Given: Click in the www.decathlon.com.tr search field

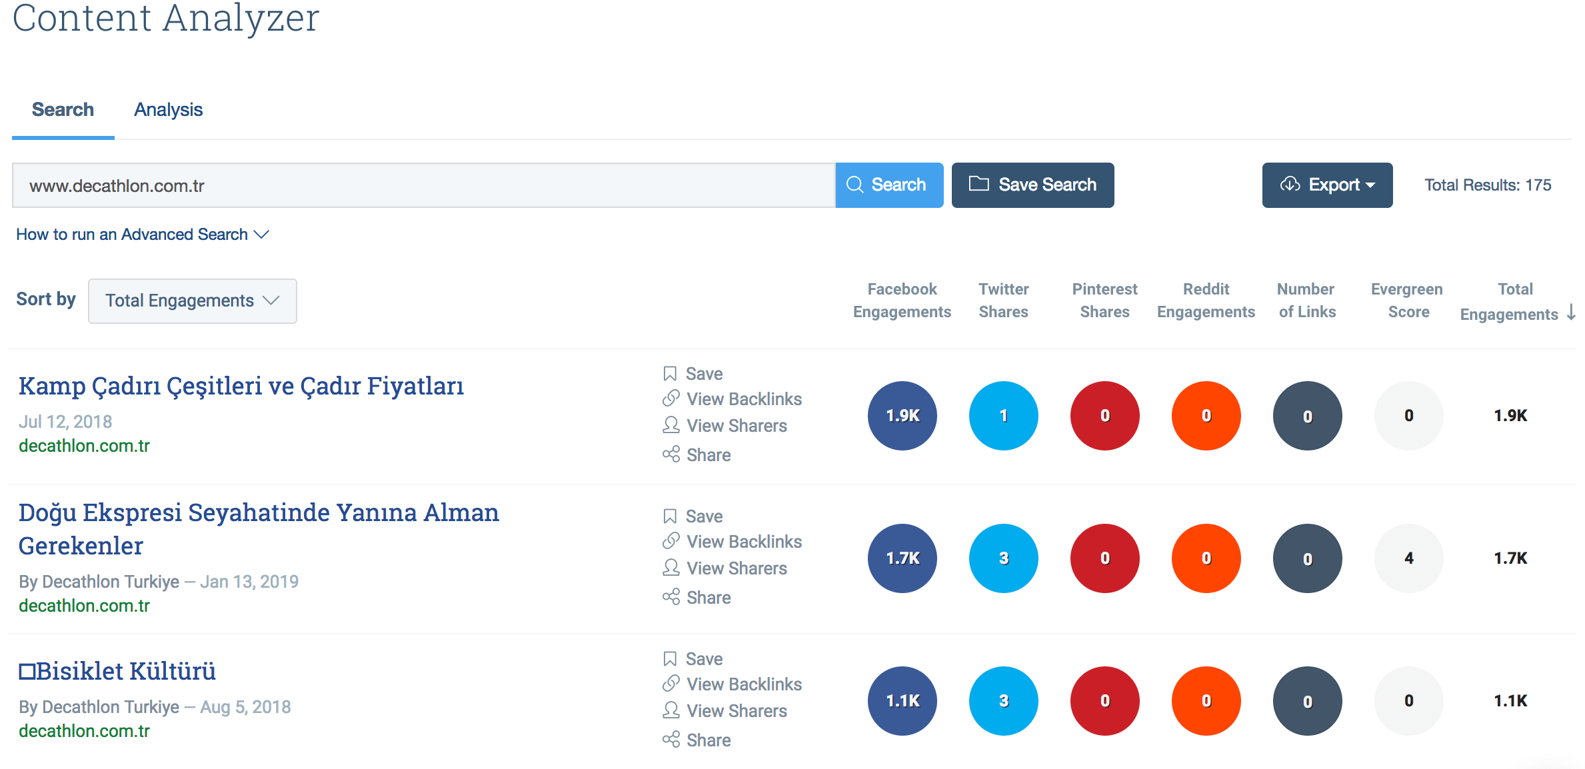Looking at the screenshot, I should (424, 185).
